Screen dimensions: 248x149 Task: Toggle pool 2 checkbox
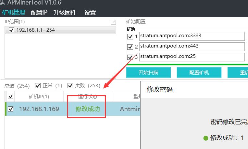click(x=130, y=47)
